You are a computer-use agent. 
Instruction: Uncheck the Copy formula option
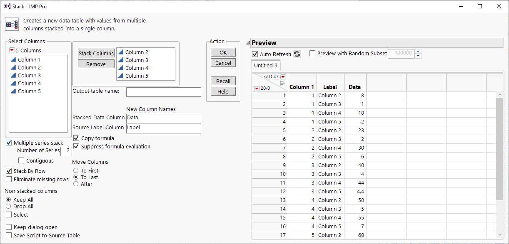pos(76,138)
